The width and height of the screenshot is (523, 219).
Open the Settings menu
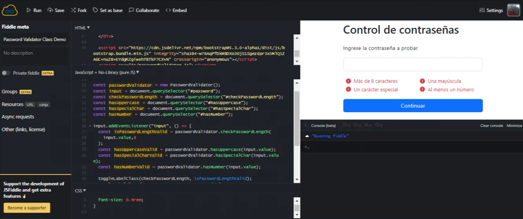(x=491, y=11)
